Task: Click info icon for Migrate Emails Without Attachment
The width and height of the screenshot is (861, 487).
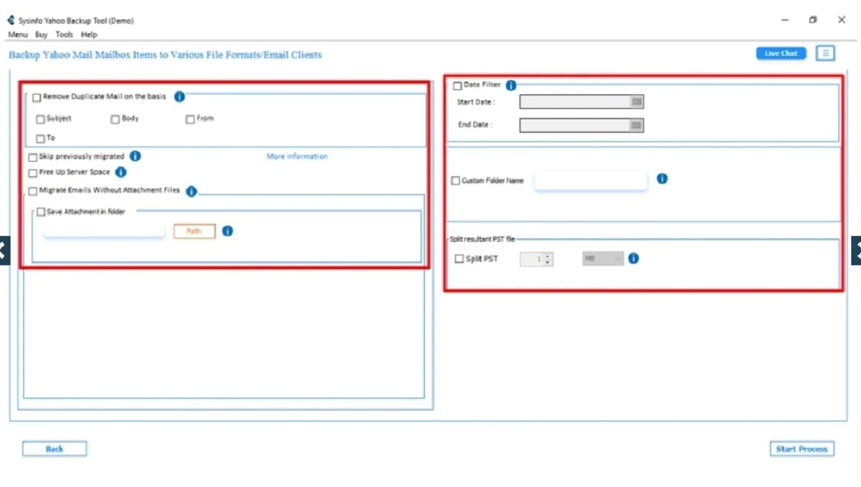Action: pyautogui.click(x=191, y=191)
